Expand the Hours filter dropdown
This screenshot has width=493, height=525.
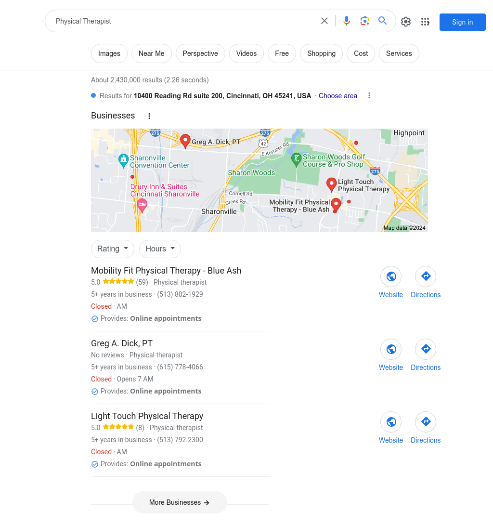click(160, 249)
